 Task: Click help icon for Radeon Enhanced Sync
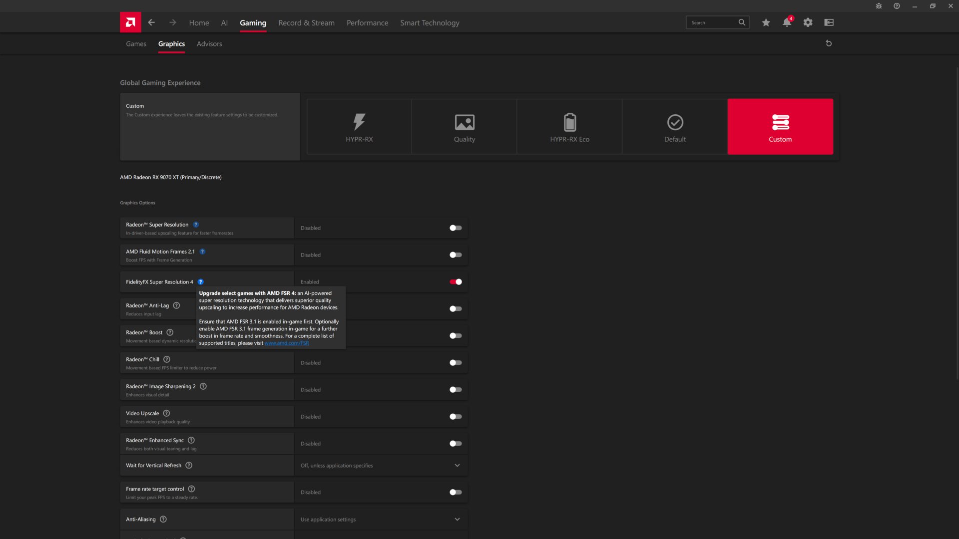coord(191,440)
